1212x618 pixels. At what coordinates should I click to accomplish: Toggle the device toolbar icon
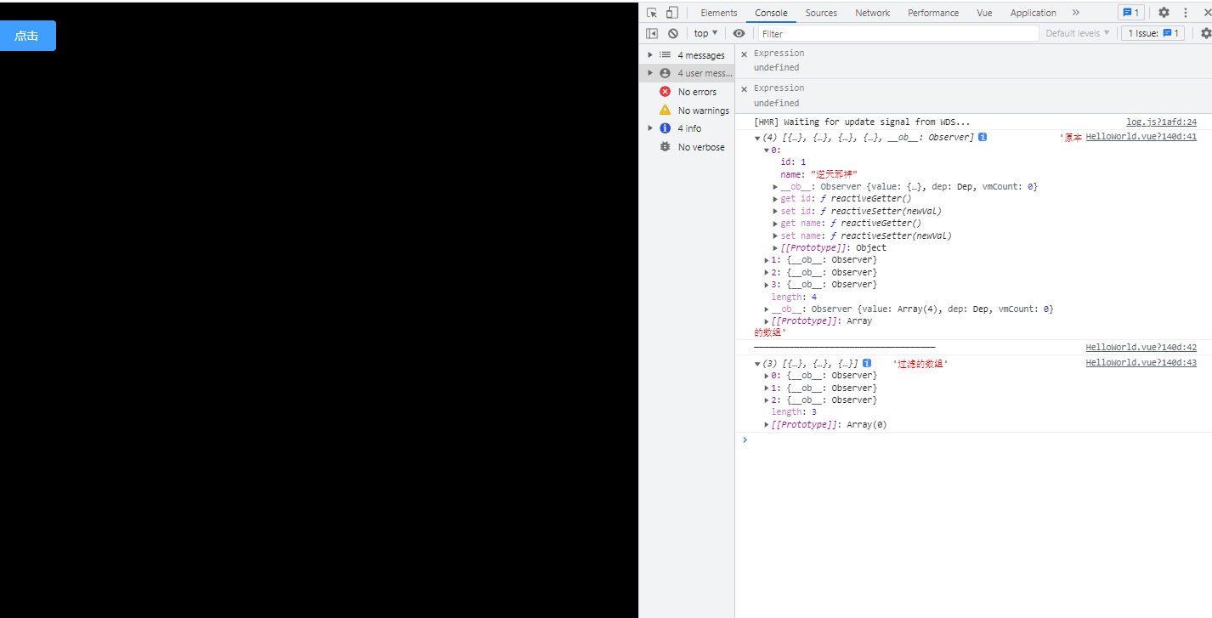pyautogui.click(x=672, y=13)
